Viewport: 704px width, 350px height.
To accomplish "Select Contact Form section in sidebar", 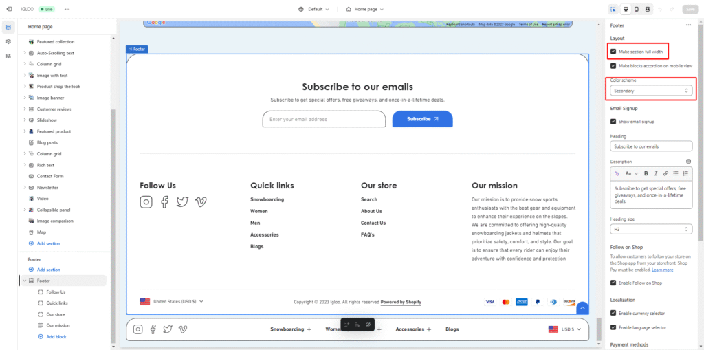I will [49, 176].
